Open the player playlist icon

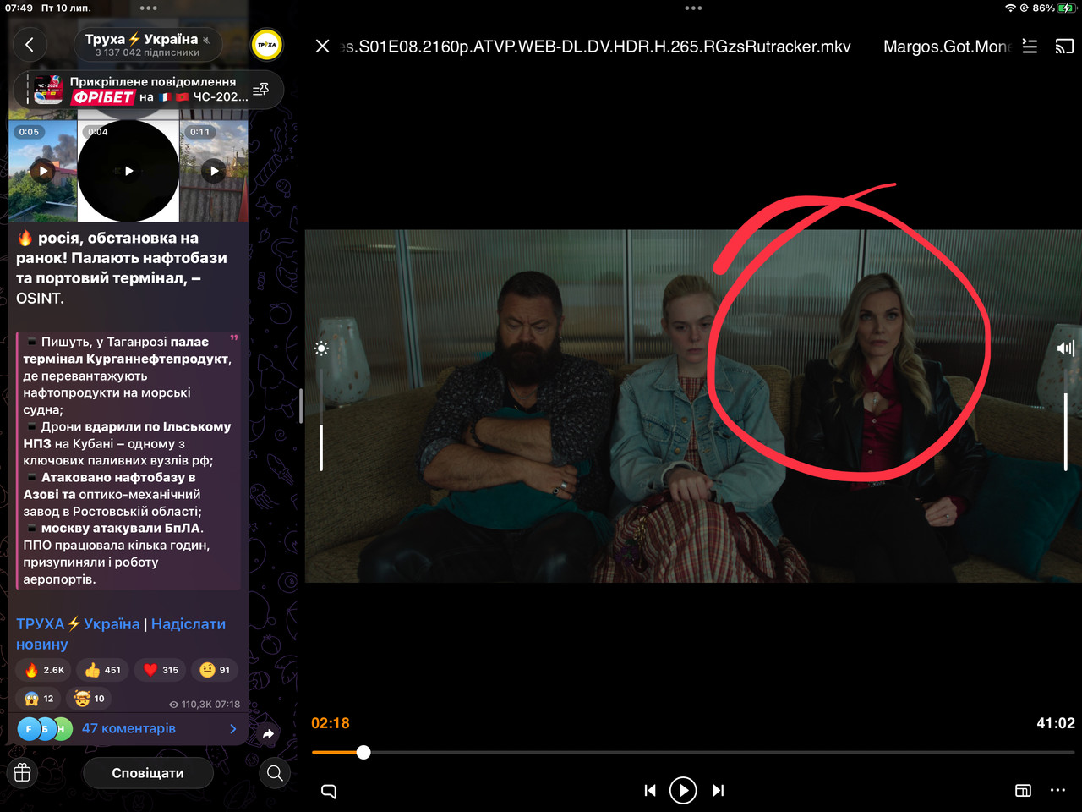point(1030,46)
